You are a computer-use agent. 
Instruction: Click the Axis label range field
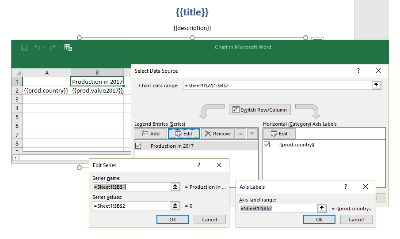click(x=278, y=209)
